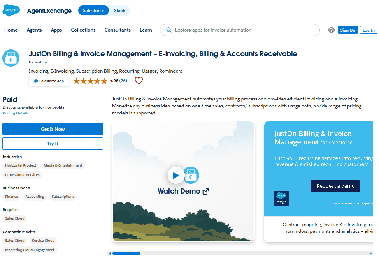The height and width of the screenshot is (257, 379).
Task: Click the Salesforce cloud logo
Action: click(x=11, y=10)
